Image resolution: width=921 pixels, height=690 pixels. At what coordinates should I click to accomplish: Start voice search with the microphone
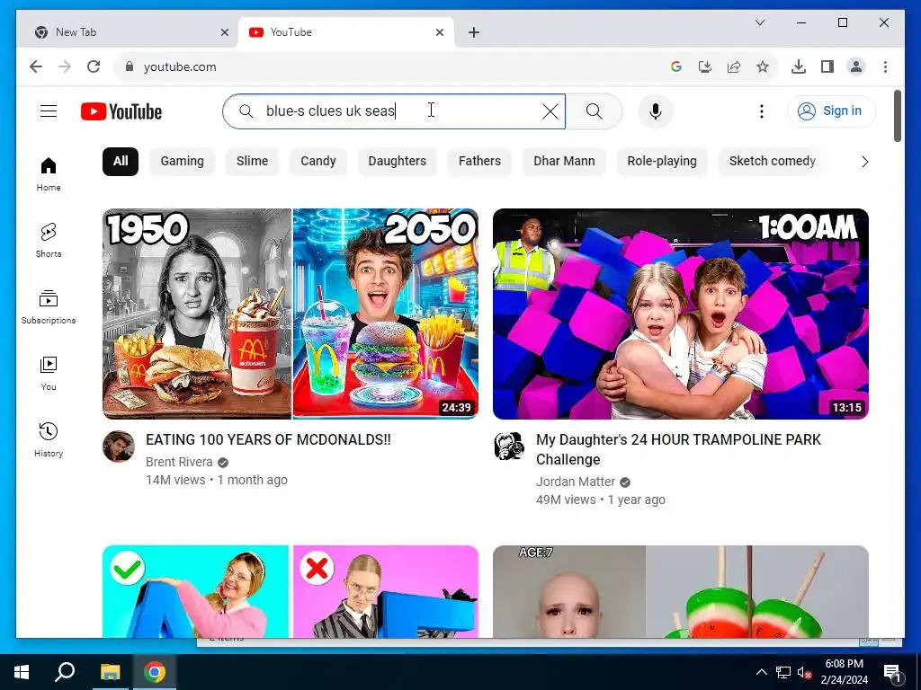tap(656, 111)
